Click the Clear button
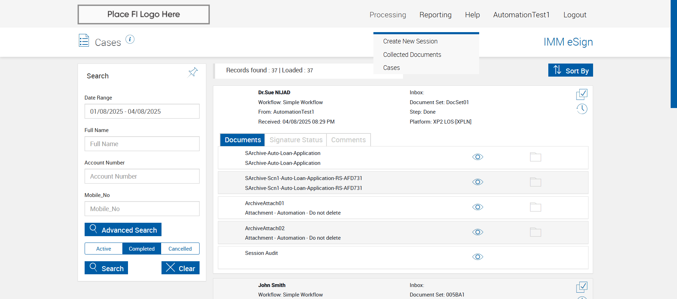Screen dimensions: 677x299 [181, 268]
